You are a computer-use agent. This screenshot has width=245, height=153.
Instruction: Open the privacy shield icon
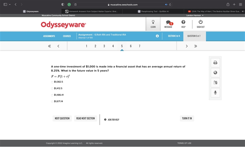tap(63, 5)
